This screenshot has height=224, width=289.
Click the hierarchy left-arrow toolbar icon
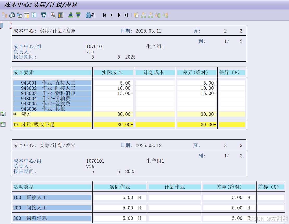tap(158, 15)
